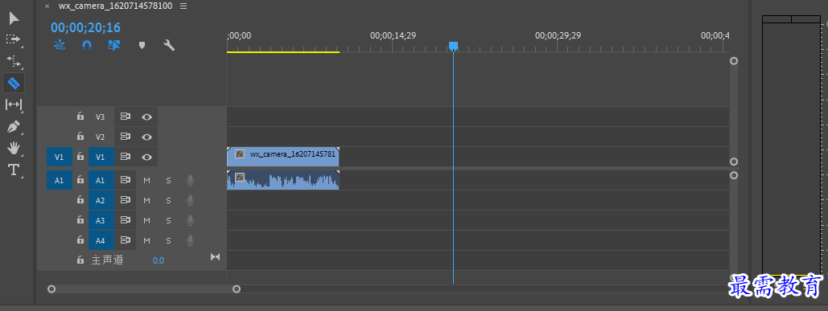The image size is (828, 311).
Task: Select the Slip tool
Action: 13,104
